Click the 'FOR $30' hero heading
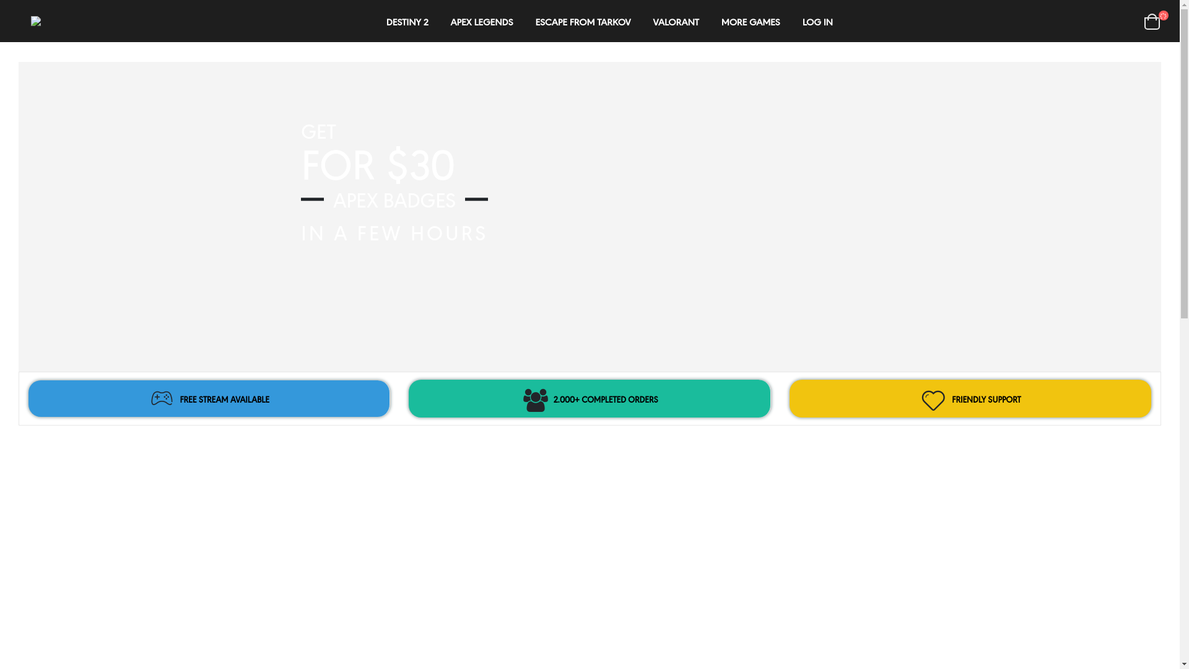1189x669 pixels. point(378,165)
